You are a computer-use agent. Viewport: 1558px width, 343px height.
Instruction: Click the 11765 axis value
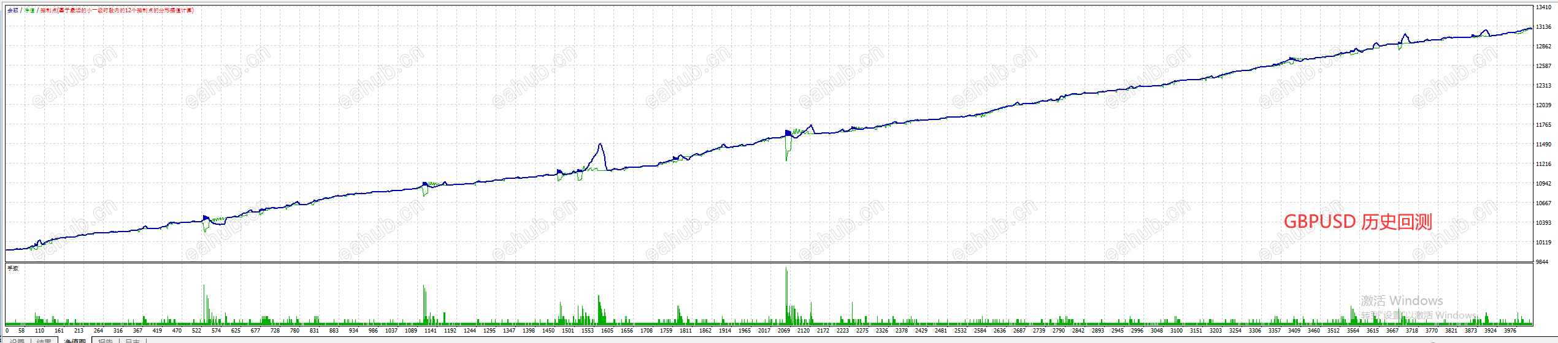[1543, 125]
